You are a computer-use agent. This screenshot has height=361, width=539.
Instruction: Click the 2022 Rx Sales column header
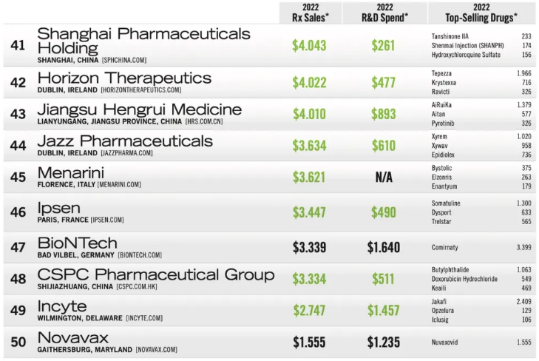coord(310,12)
